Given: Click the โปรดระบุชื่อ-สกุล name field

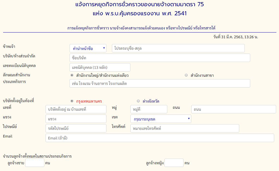Looking at the screenshot, I should point(181,48).
